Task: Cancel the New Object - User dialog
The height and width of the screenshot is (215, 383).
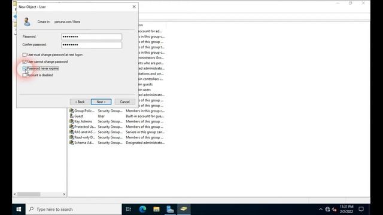Action: click(x=125, y=102)
